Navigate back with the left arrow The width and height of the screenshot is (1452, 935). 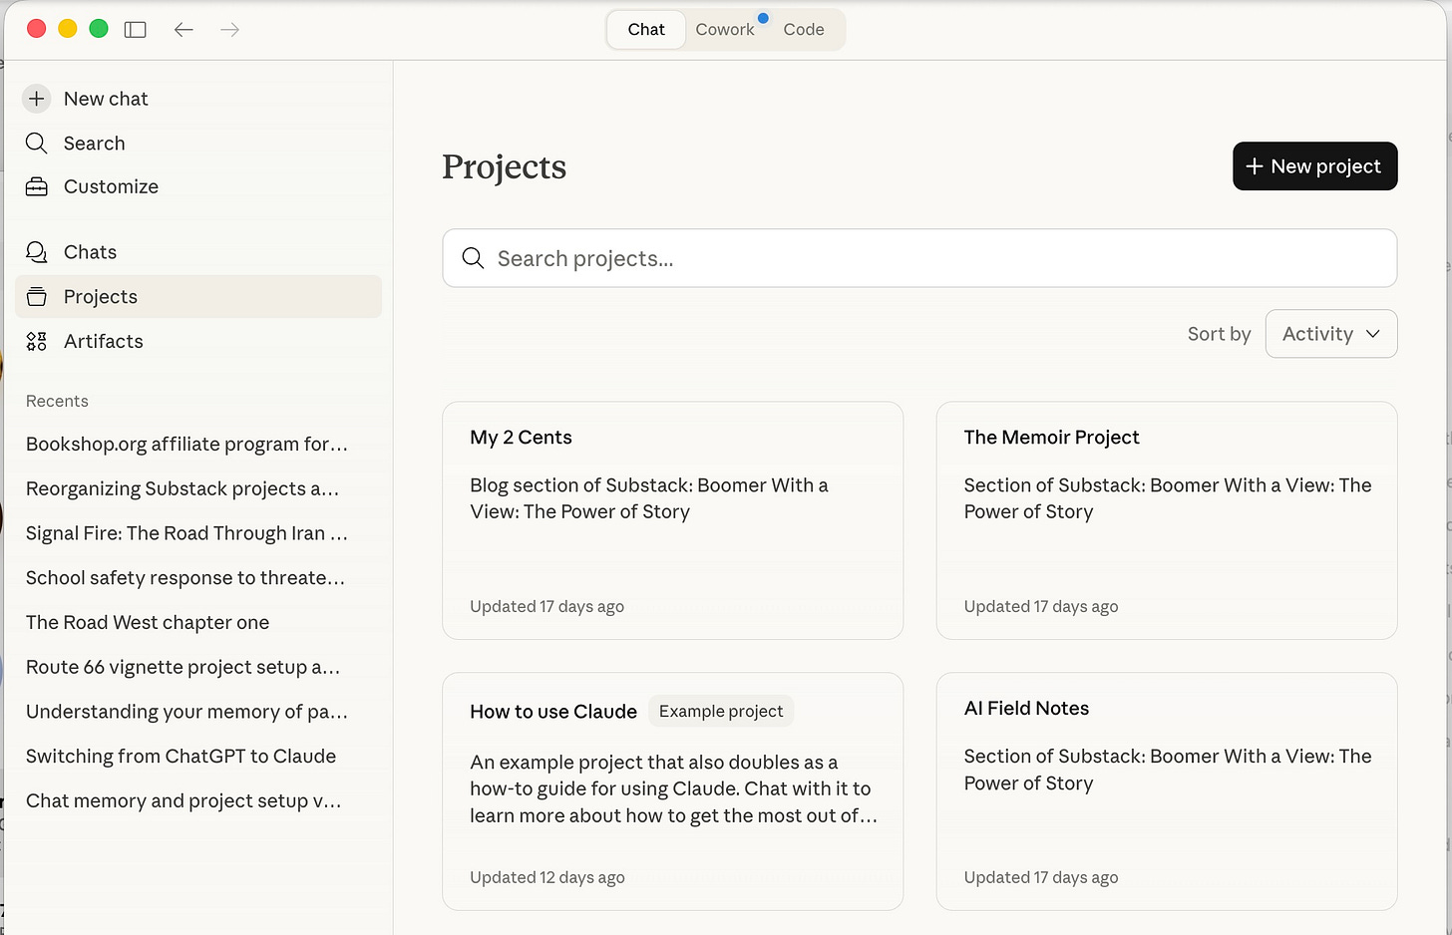183,30
